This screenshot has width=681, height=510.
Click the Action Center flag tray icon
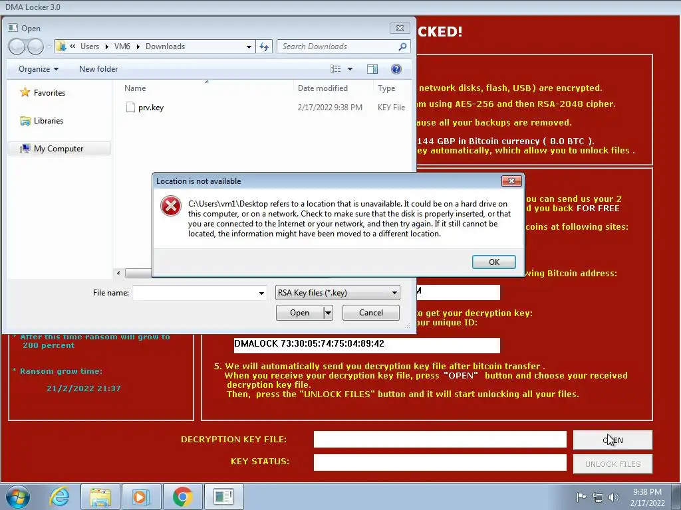(581, 497)
